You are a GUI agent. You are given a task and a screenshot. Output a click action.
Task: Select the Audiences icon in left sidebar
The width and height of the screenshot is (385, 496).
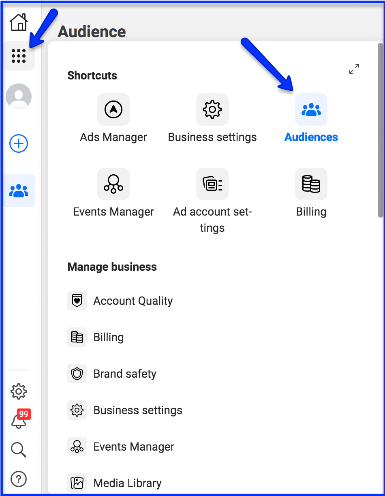[19, 190]
